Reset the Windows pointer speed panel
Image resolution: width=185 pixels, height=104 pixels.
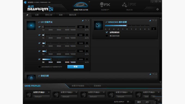point(153,21)
